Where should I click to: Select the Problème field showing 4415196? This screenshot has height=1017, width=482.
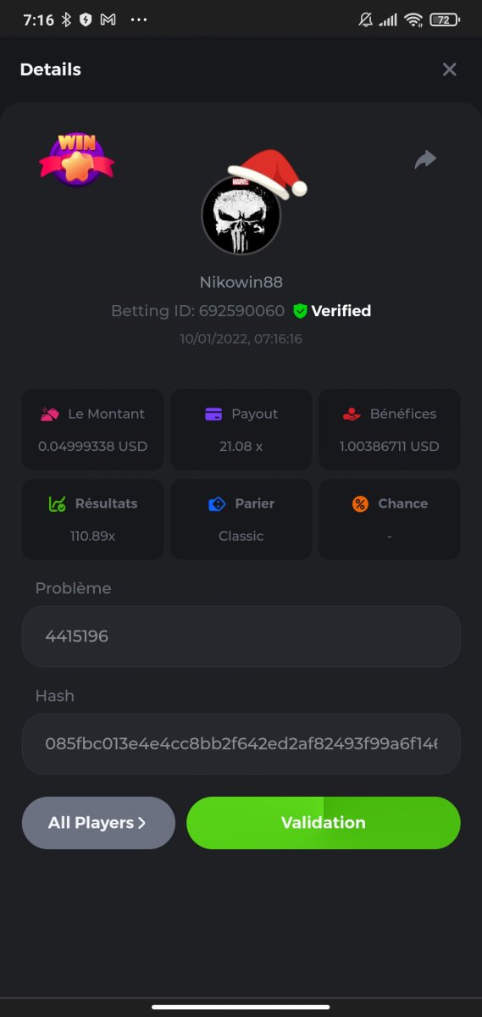pyautogui.click(x=241, y=636)
